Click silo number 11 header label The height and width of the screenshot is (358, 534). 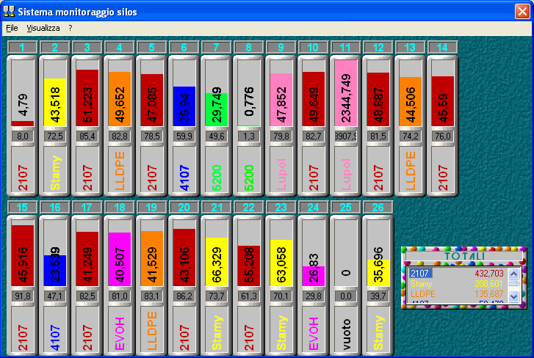pyautogui.click(x=345, y=48)
